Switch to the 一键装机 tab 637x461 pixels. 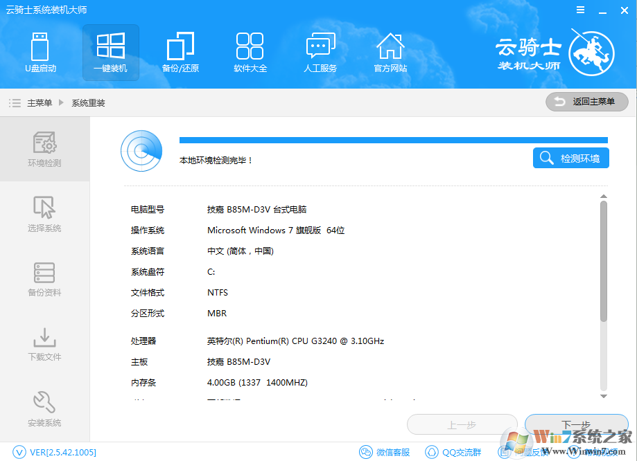110,52
